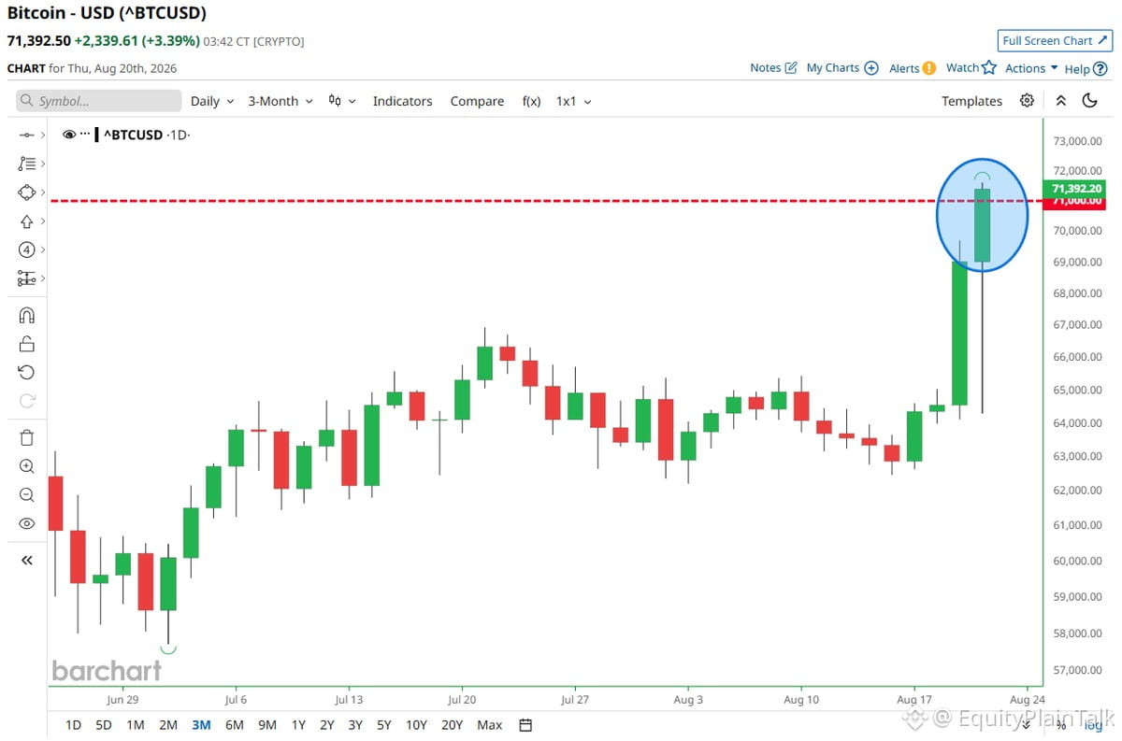Toggle ^BTCUSD series visibility eye
The width and height of the screenshot is (1122, 741).
coord(69,135)
